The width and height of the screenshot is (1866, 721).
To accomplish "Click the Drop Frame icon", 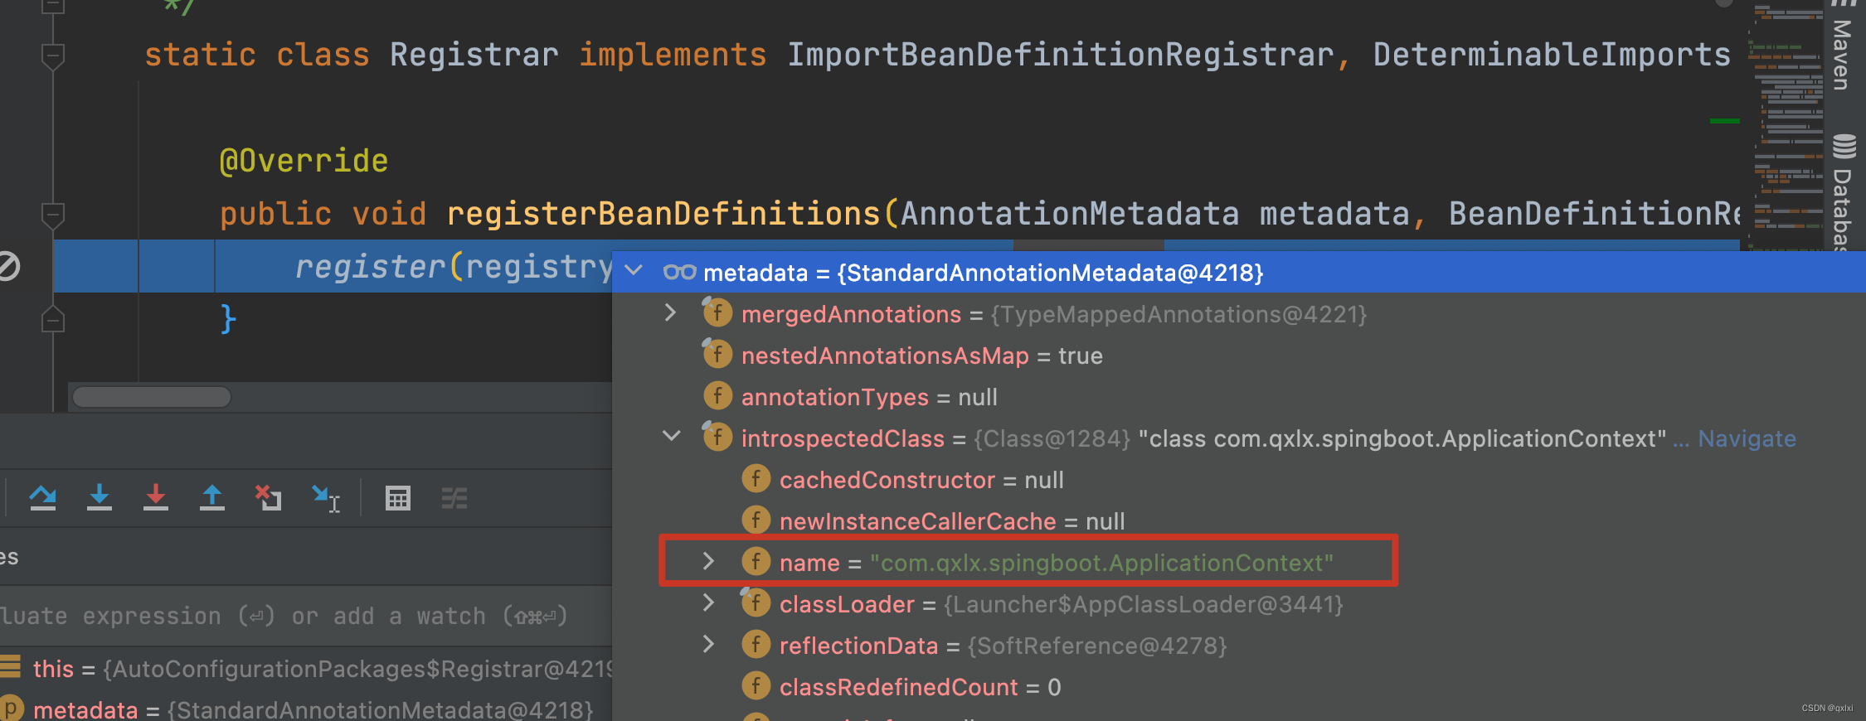I will click(268, 498).
